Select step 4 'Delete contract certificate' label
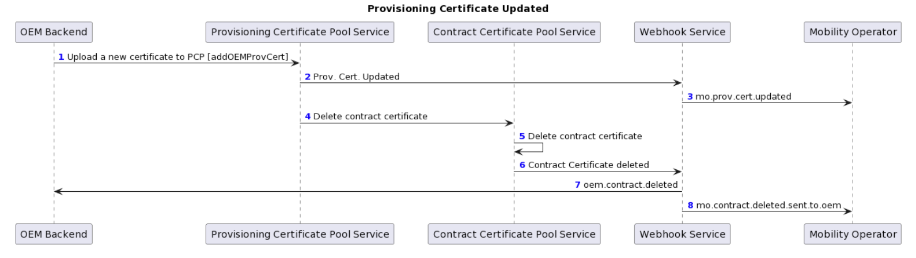Screen dimensions: 916x258 (370, 116)
